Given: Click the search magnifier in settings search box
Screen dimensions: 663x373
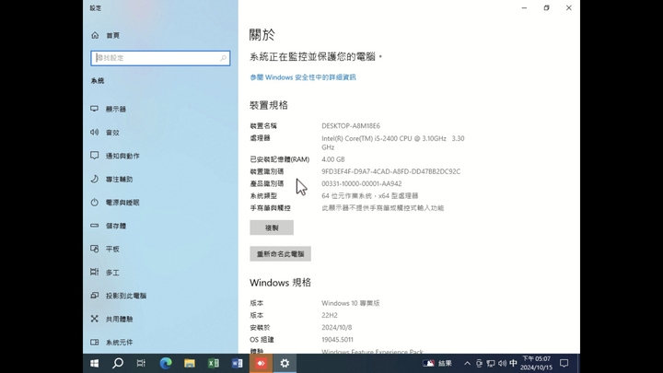Looking at the screenshot, I should pyautogui.click(x=223, y=58).
